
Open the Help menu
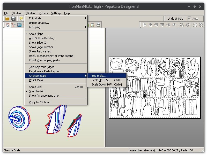(67, 13)
